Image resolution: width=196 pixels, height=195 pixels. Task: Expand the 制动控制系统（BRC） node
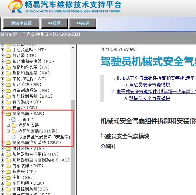click(x=2, y=96)
